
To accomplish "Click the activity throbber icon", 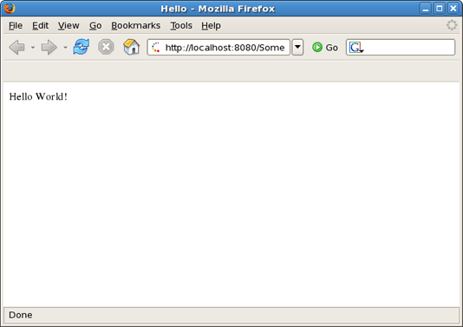I will pos(452,25).
